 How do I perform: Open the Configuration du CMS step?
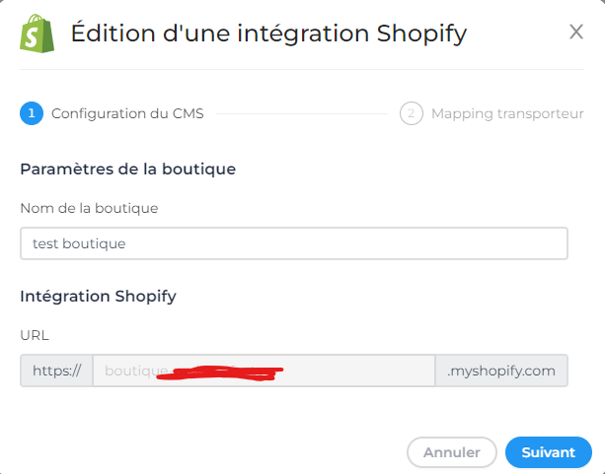(127, 113)
